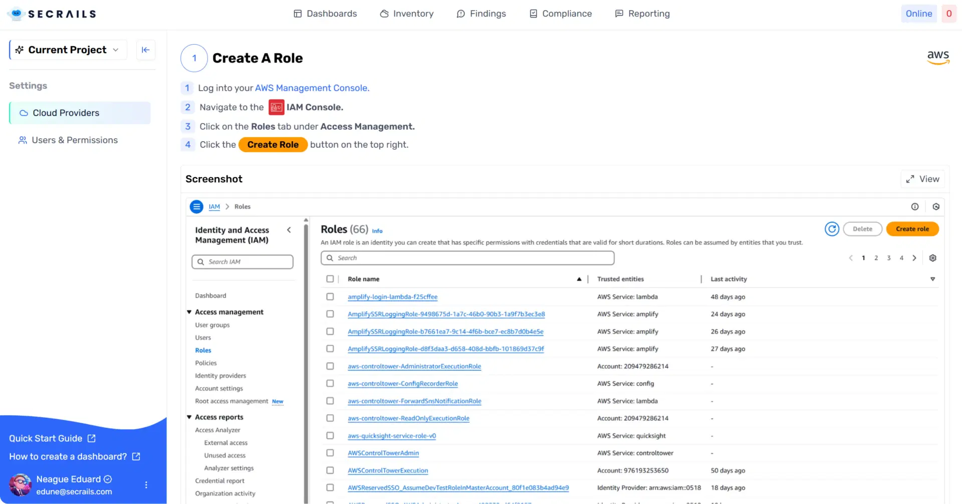Viewport: 962px width, 504px height.
Task: Focus the Search IAM field
Action: pos(243,262)
